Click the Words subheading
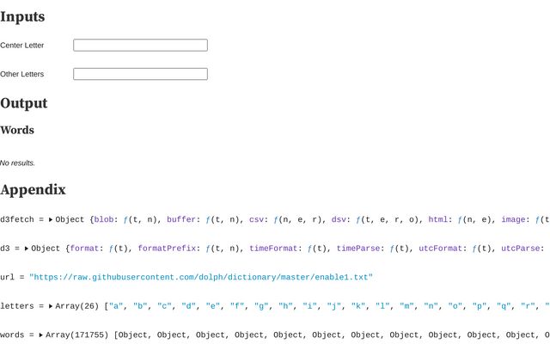Image resolution: width=550 pixels, height=344 pixels. coord(17,130)
